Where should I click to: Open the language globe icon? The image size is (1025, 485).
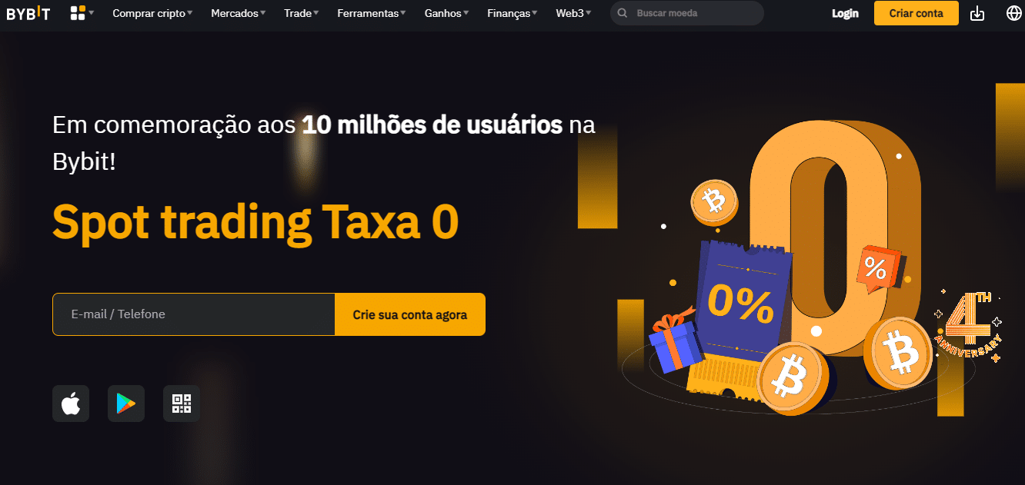click(x=1013, y=13)
